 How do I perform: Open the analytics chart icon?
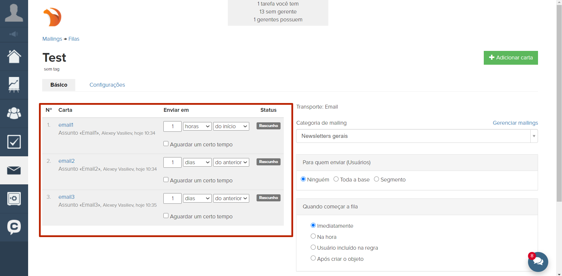coord(14,85)
